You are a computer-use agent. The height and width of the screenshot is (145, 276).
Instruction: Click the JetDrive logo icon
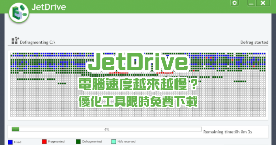pos(19,13)
